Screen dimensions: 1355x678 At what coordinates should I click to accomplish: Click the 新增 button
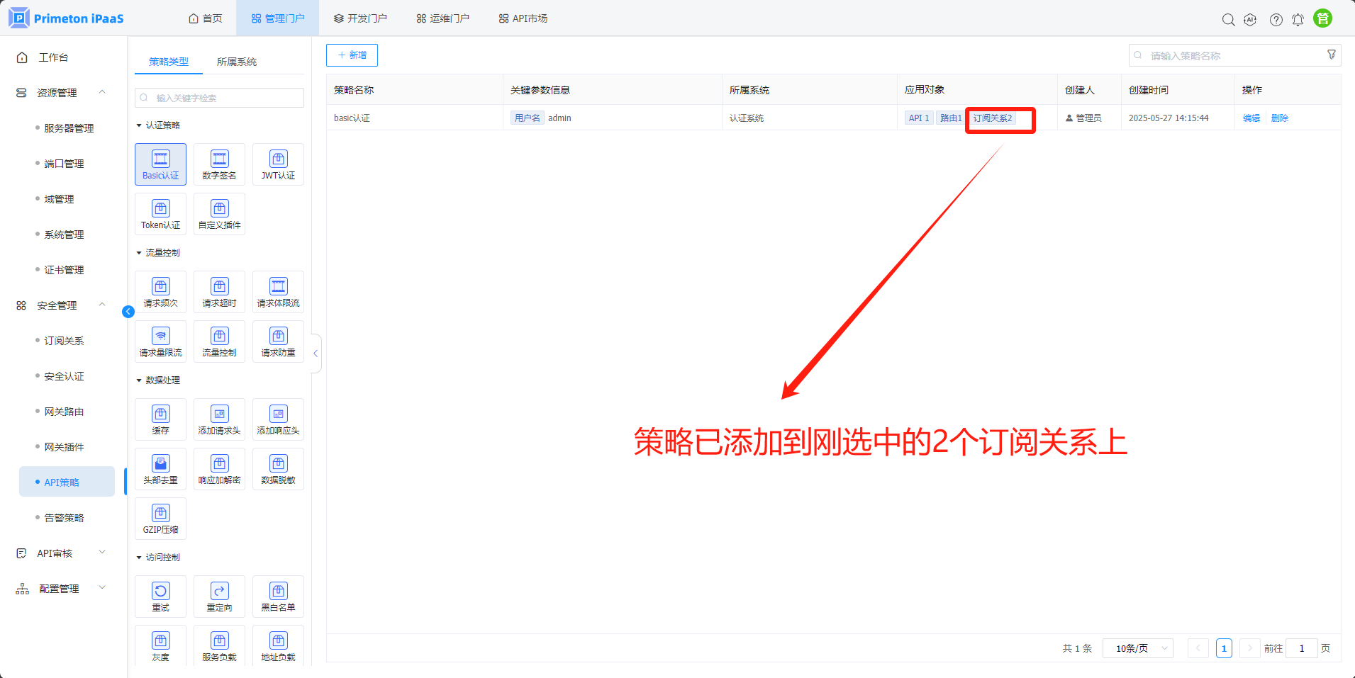tap(352, 55)
